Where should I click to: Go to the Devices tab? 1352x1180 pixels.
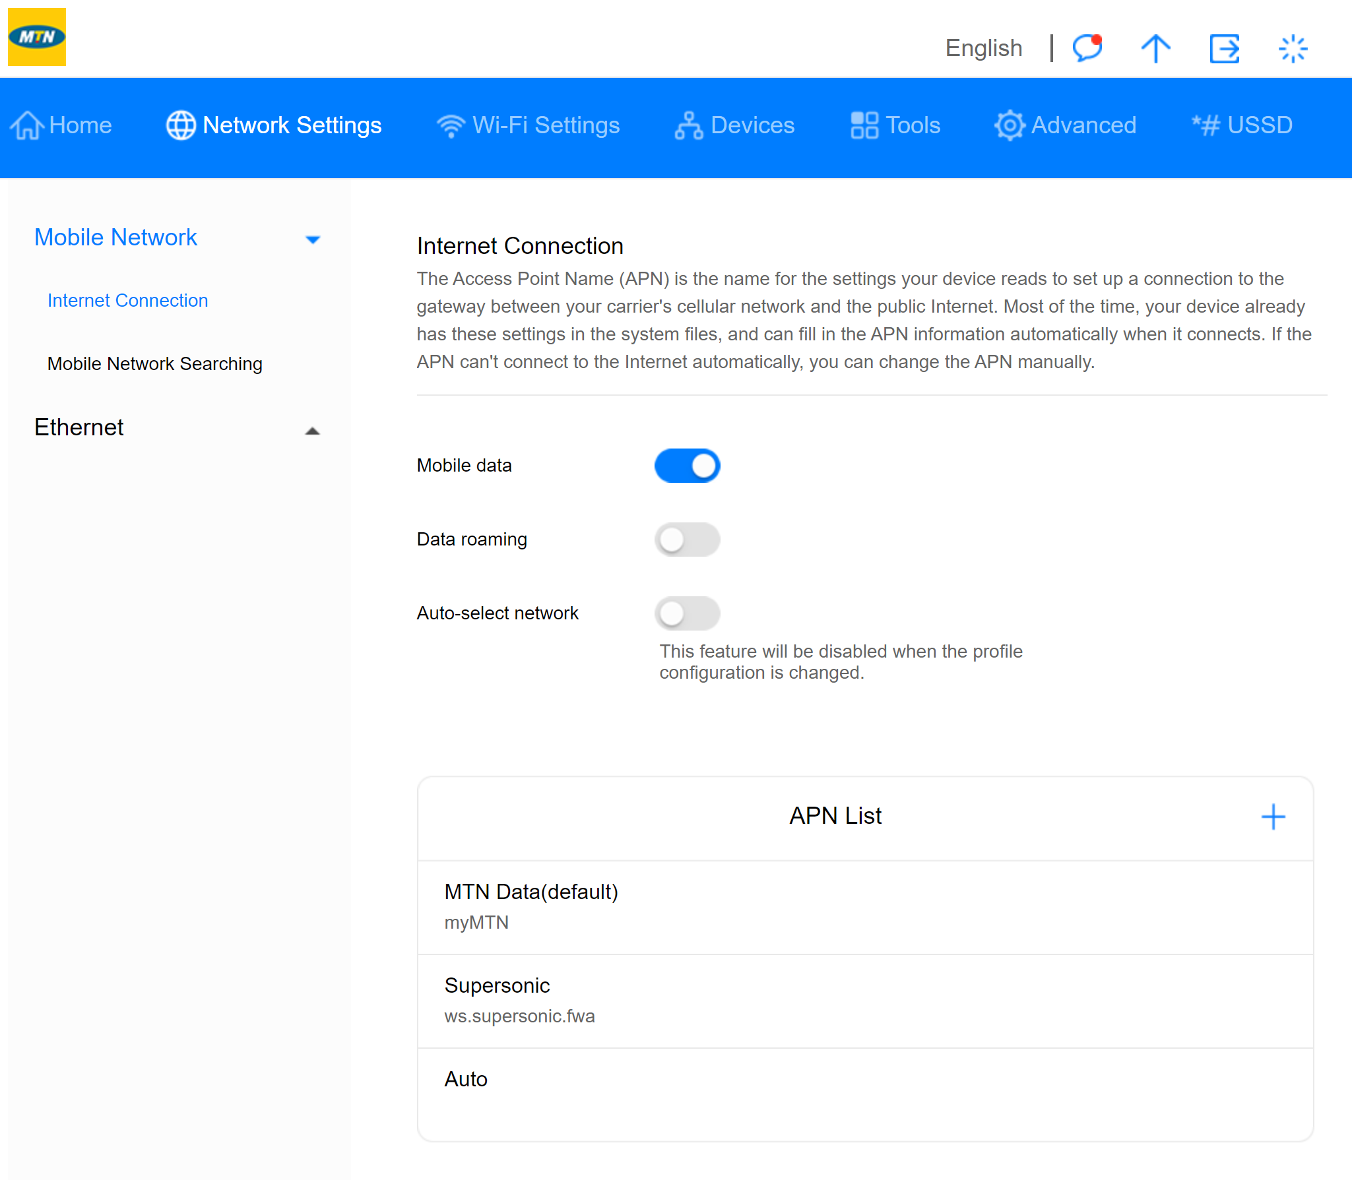tap(734, 125)
